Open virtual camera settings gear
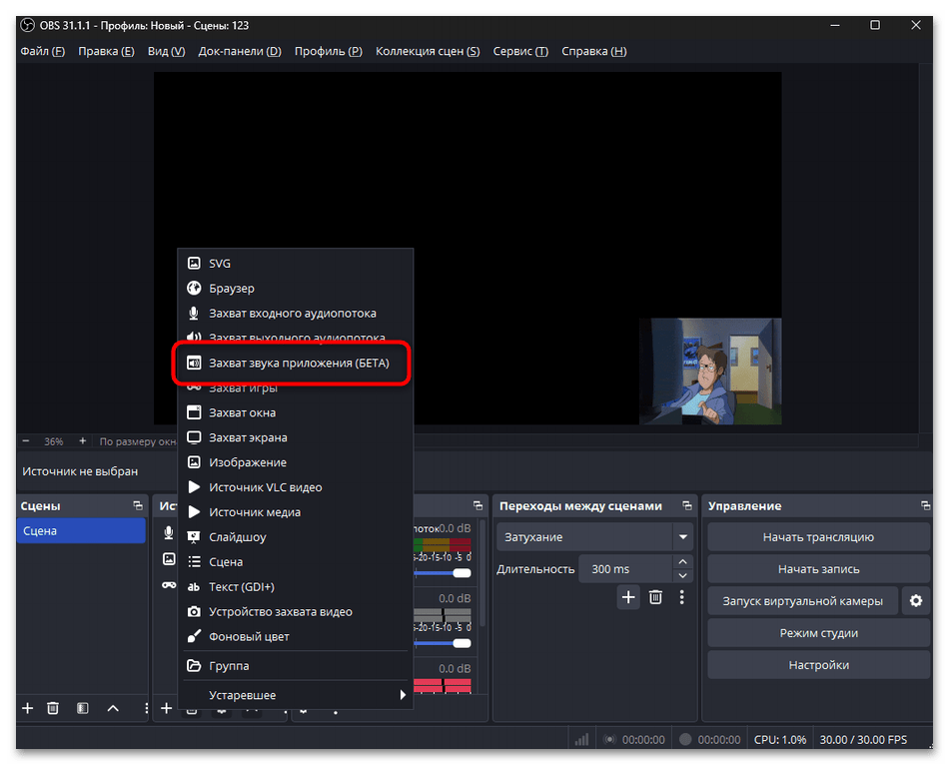Image resolution: width=949 pixels, height=765 pixels. click(x=916, y=601)
